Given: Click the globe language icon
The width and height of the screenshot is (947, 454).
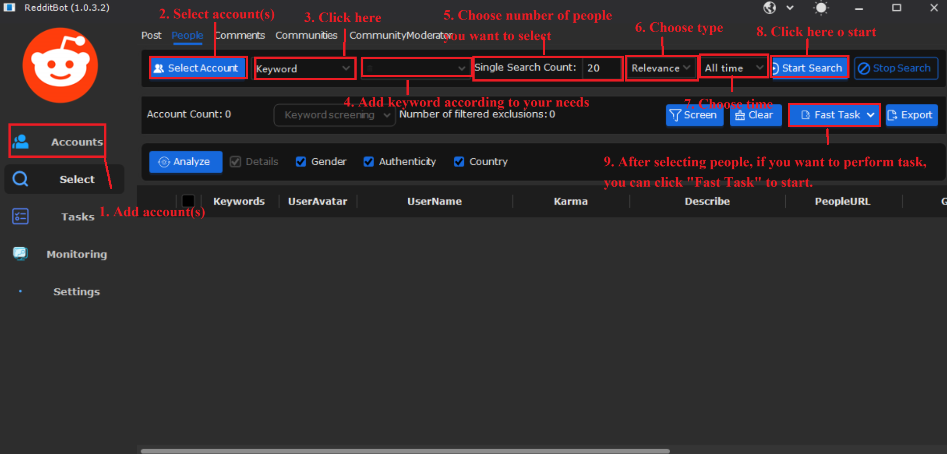Looking at the screenshot, I should click(x=769, y=8).
